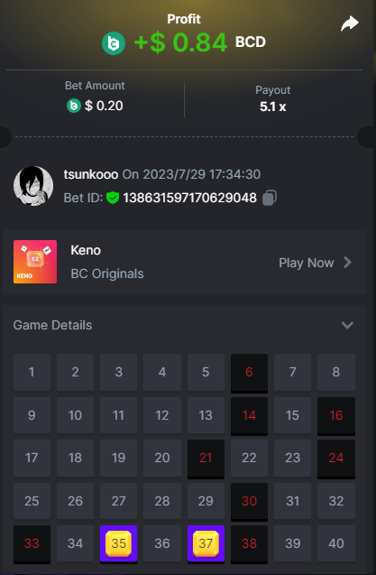Click the BCD coin icon beside profit
376x575 pixels.
(114, 43)
